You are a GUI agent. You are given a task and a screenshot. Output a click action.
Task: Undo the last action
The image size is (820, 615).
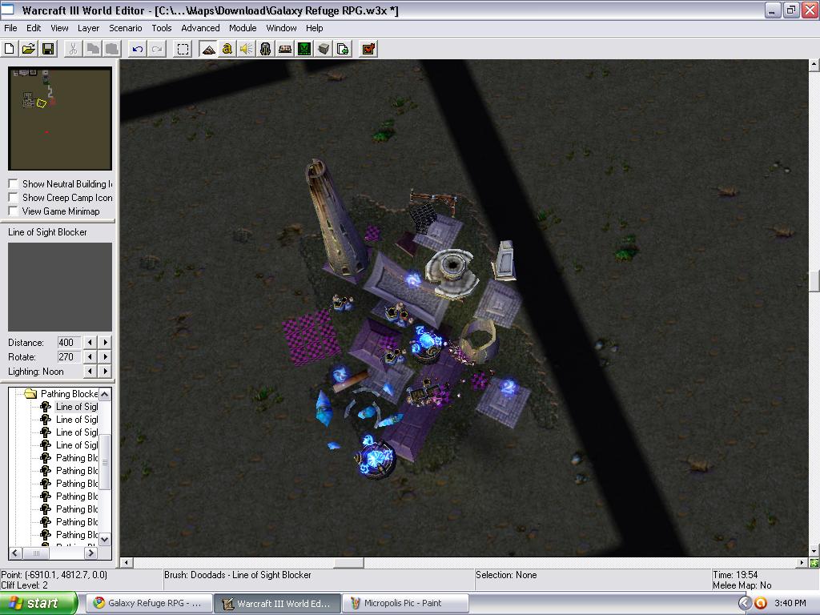pyautogui.click(x=138, y=49)
